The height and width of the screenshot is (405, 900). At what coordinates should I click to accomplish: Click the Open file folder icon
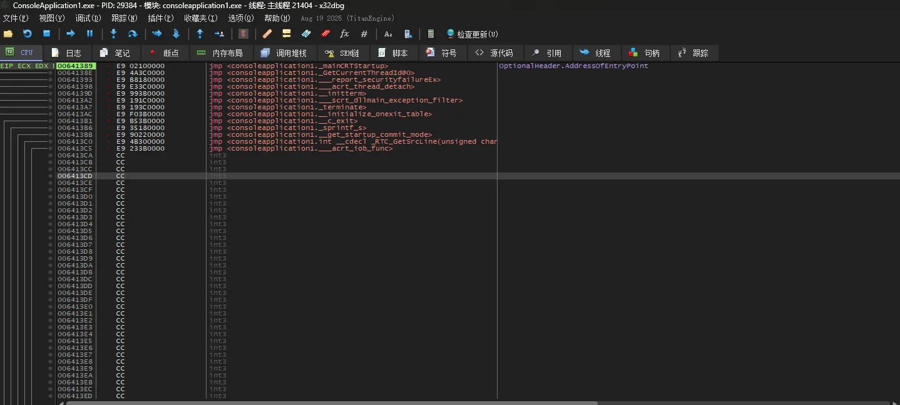(x=8, y=34)
